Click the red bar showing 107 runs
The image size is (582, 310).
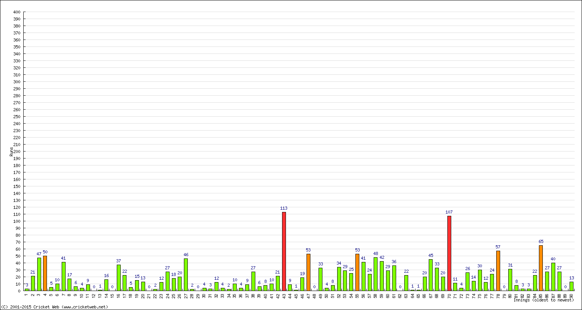coord(449,253)
